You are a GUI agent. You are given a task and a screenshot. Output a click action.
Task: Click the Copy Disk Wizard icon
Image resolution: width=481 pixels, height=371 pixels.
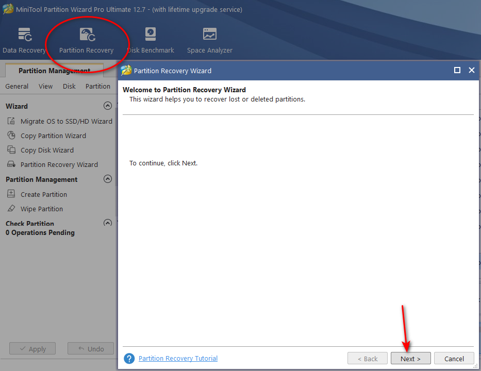tap(11, 149)
